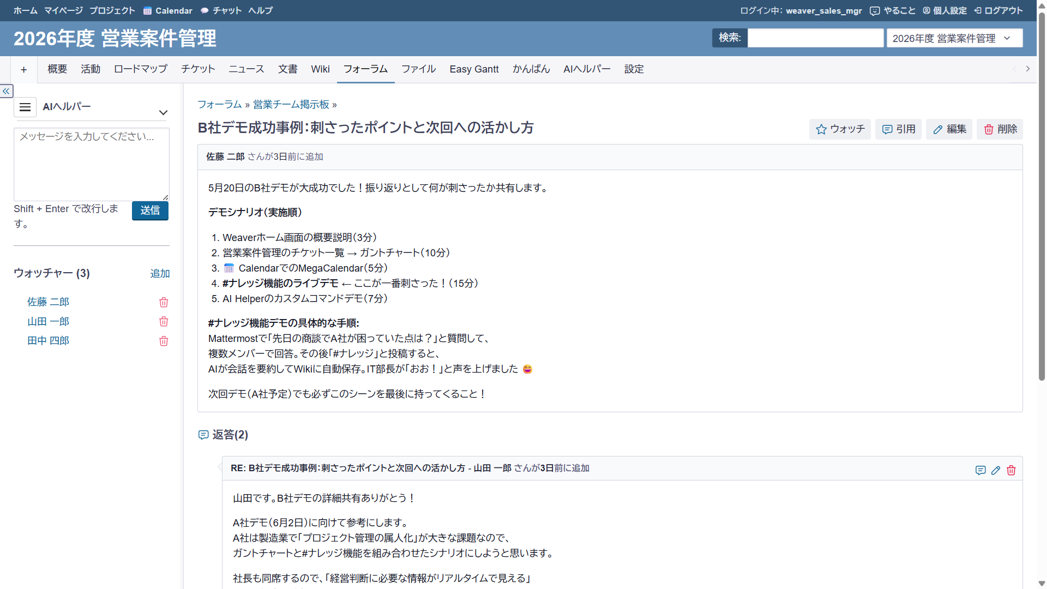Viewport: 1047px width, 589px height.
Task: Open the チケット tab
Action: click(198, 69)
